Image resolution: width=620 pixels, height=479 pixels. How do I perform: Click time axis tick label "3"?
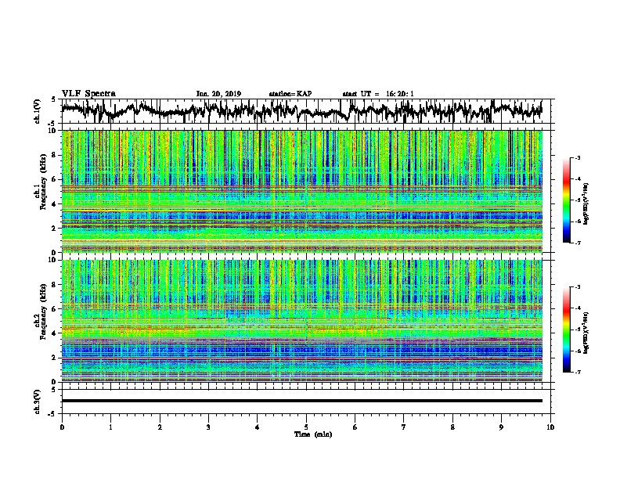[208, 427]
